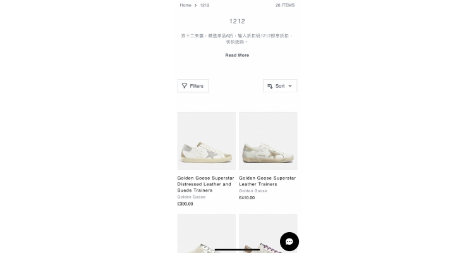Expand the Sort dropdown chevron
Image resolution: width=474 pixels, height=253 pixels.
pyautogui.click(x=290, y=86)
